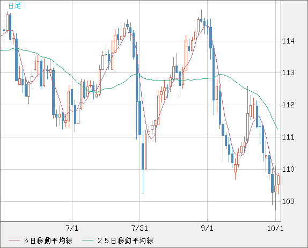Screen dimensions: 308x248
Task: Select the 109 price axis label
Action: [x=288, y=201]
